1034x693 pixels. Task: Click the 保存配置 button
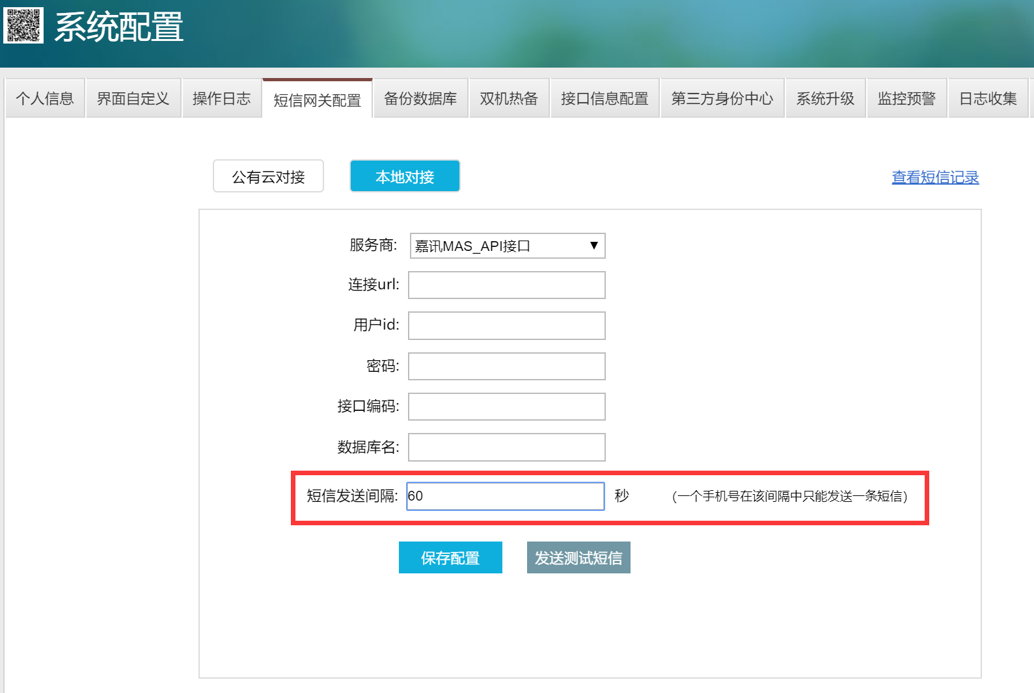450,558
